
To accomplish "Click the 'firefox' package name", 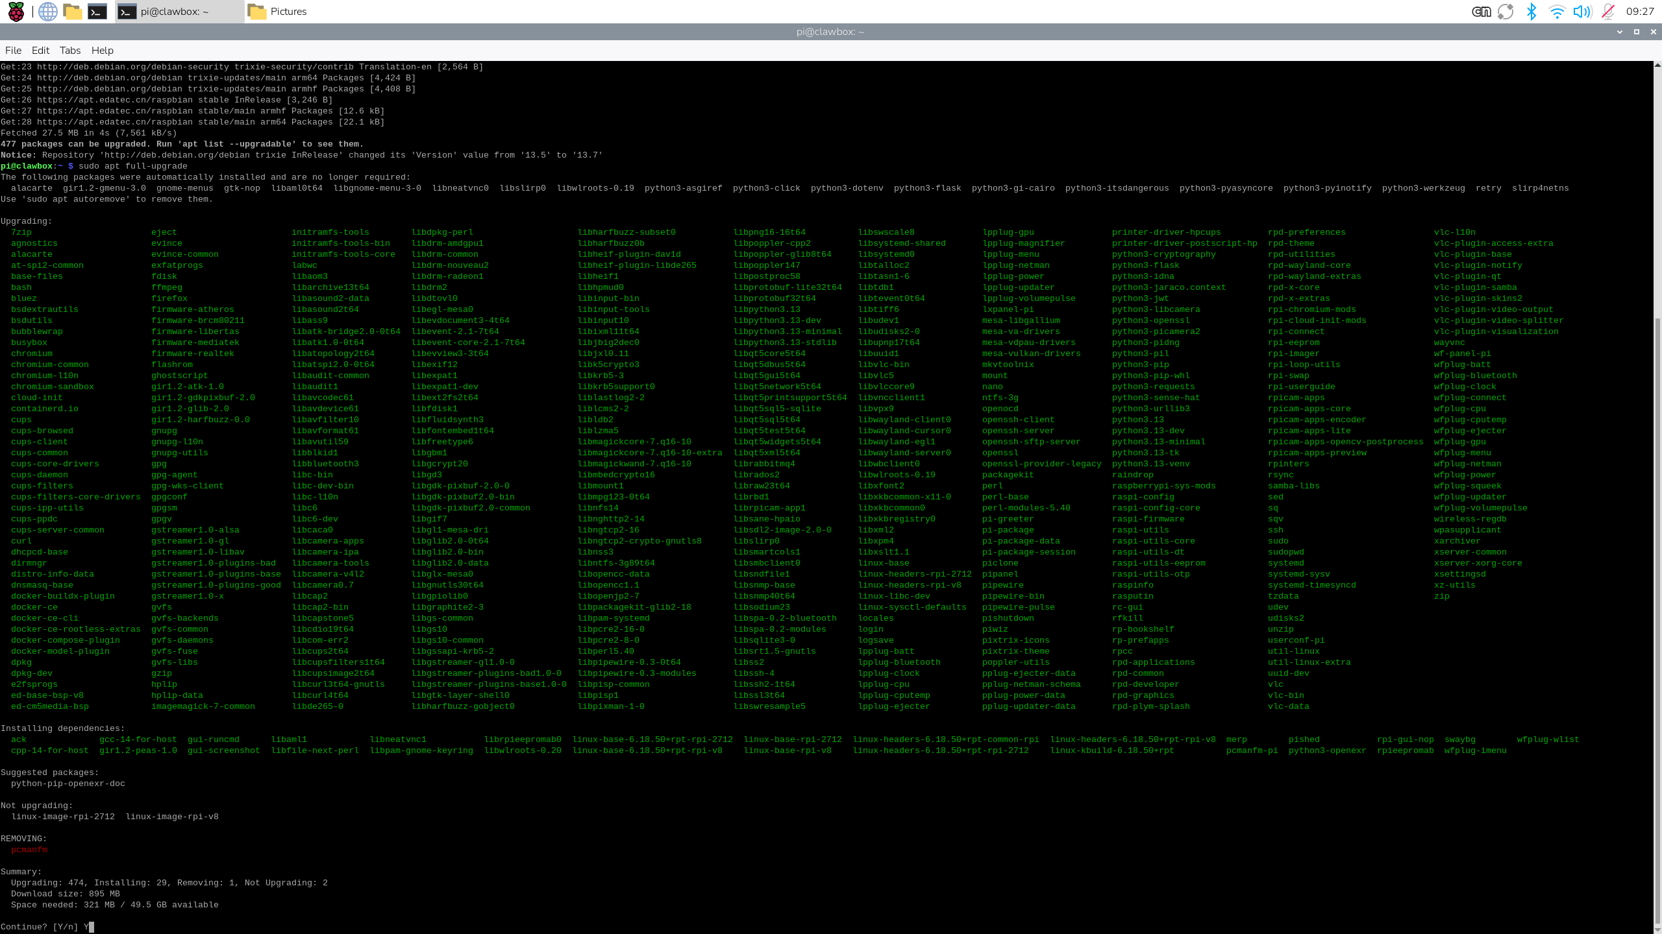I will point(169,298).
